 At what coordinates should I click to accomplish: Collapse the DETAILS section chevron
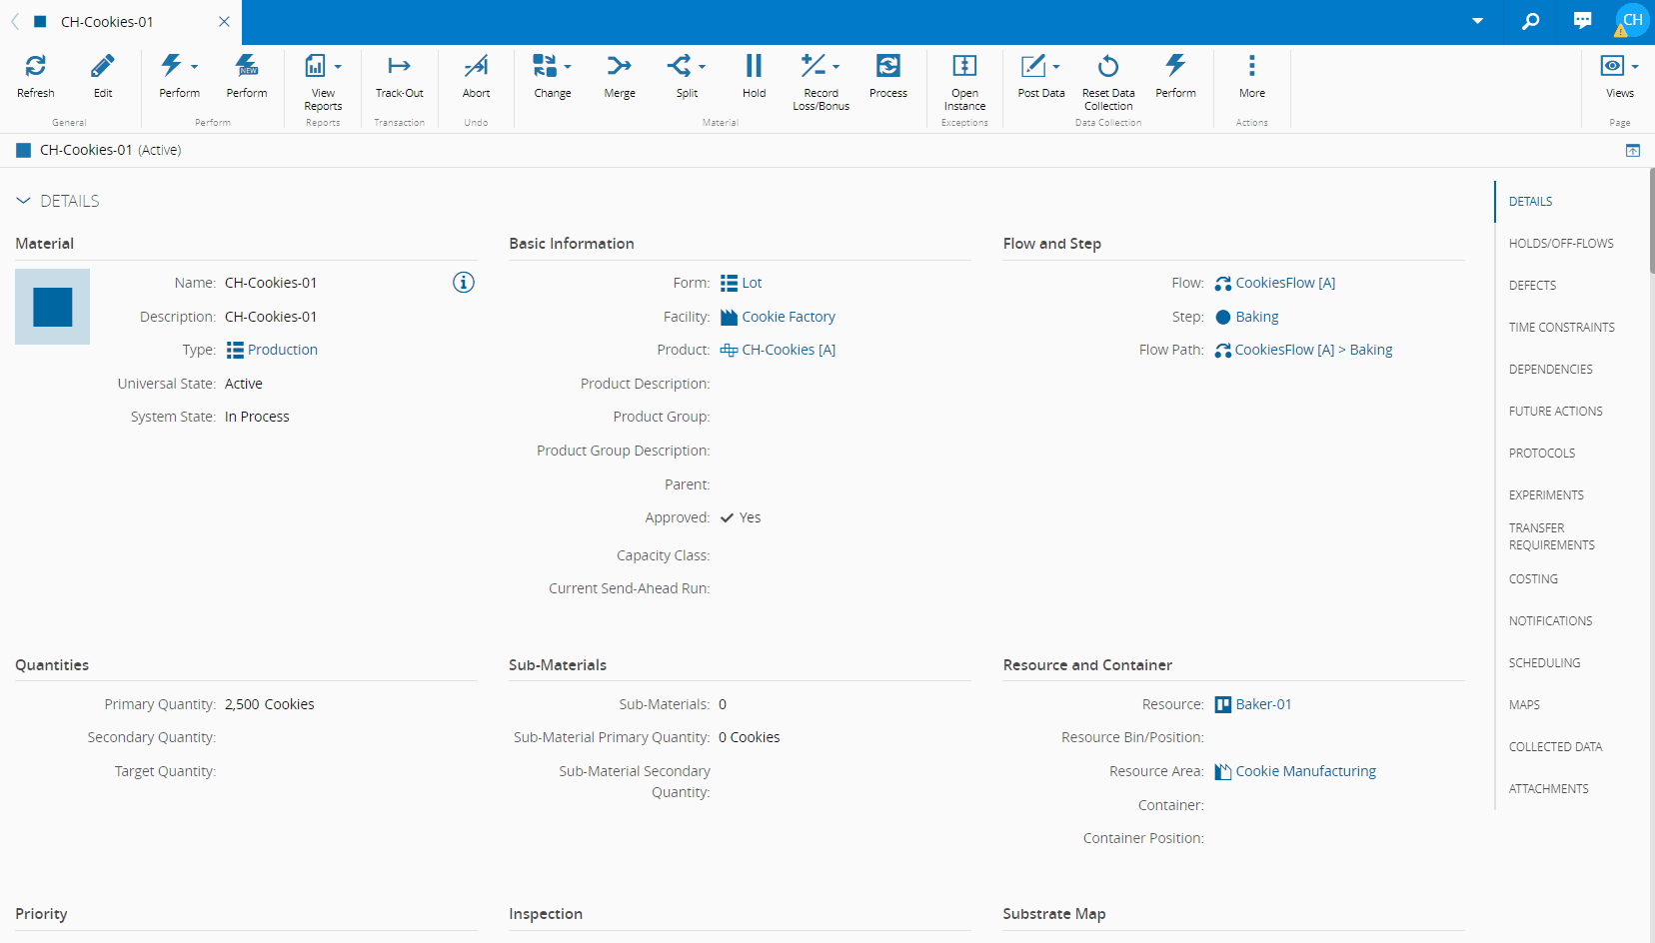[24, 201]
